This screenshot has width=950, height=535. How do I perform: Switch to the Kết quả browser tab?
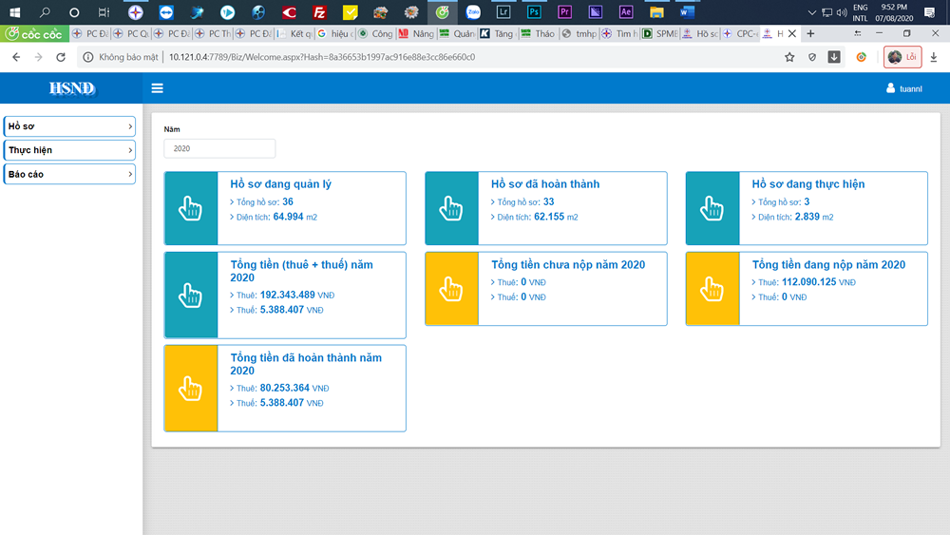tap(295, 34)
